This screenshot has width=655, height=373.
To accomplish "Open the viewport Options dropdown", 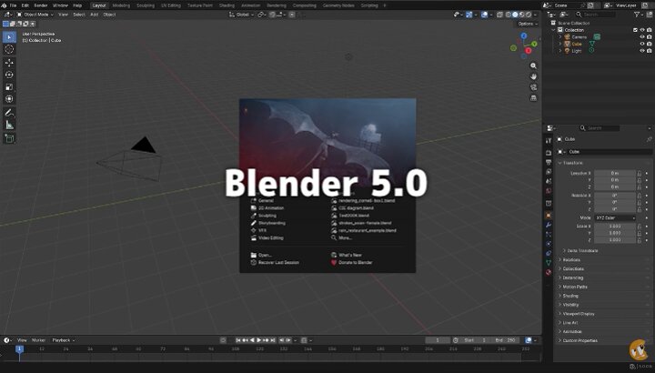I will 528,24.
